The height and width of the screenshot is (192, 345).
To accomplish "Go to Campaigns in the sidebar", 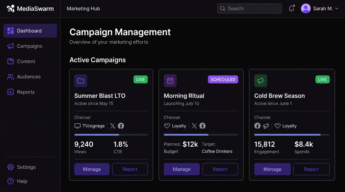I will click(30, 46).
